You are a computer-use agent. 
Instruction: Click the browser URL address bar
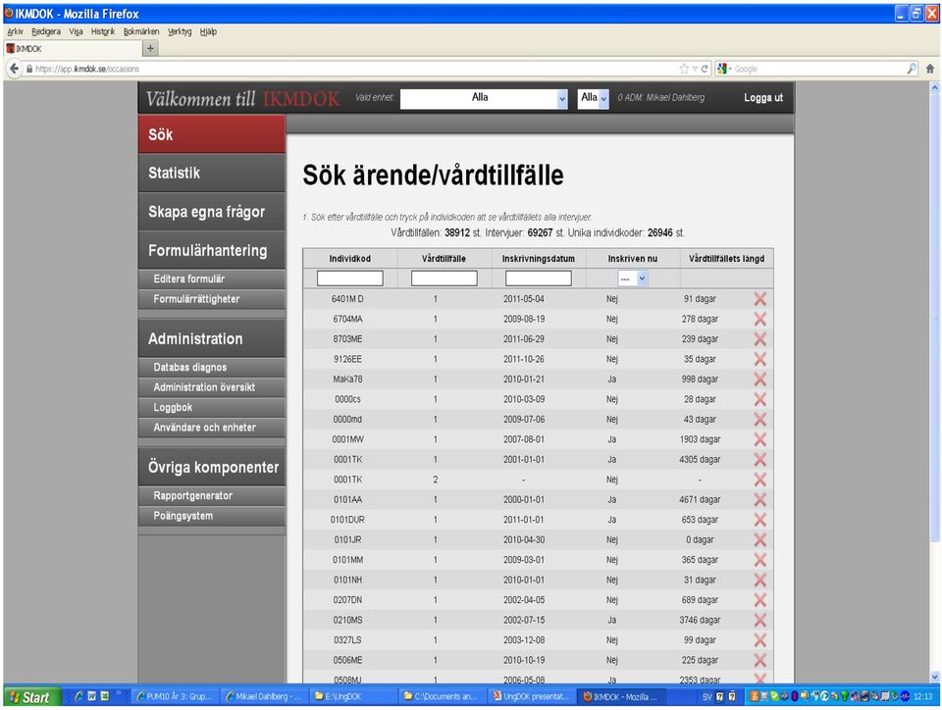[x=354, y=69]
